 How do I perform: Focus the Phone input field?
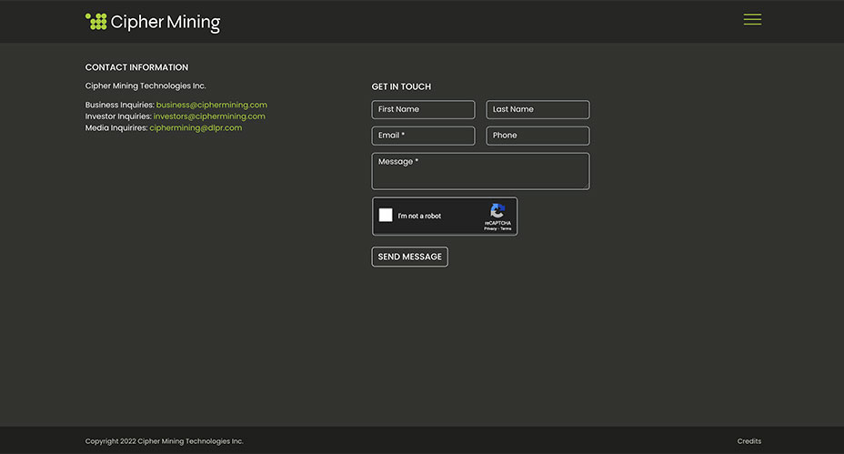pyautogui.click(x=538, y=136)
